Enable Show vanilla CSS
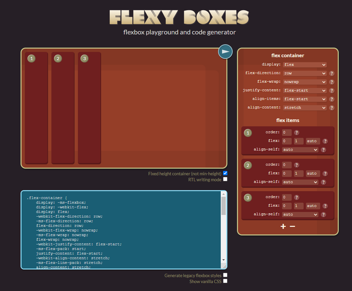 click(225, 281)
